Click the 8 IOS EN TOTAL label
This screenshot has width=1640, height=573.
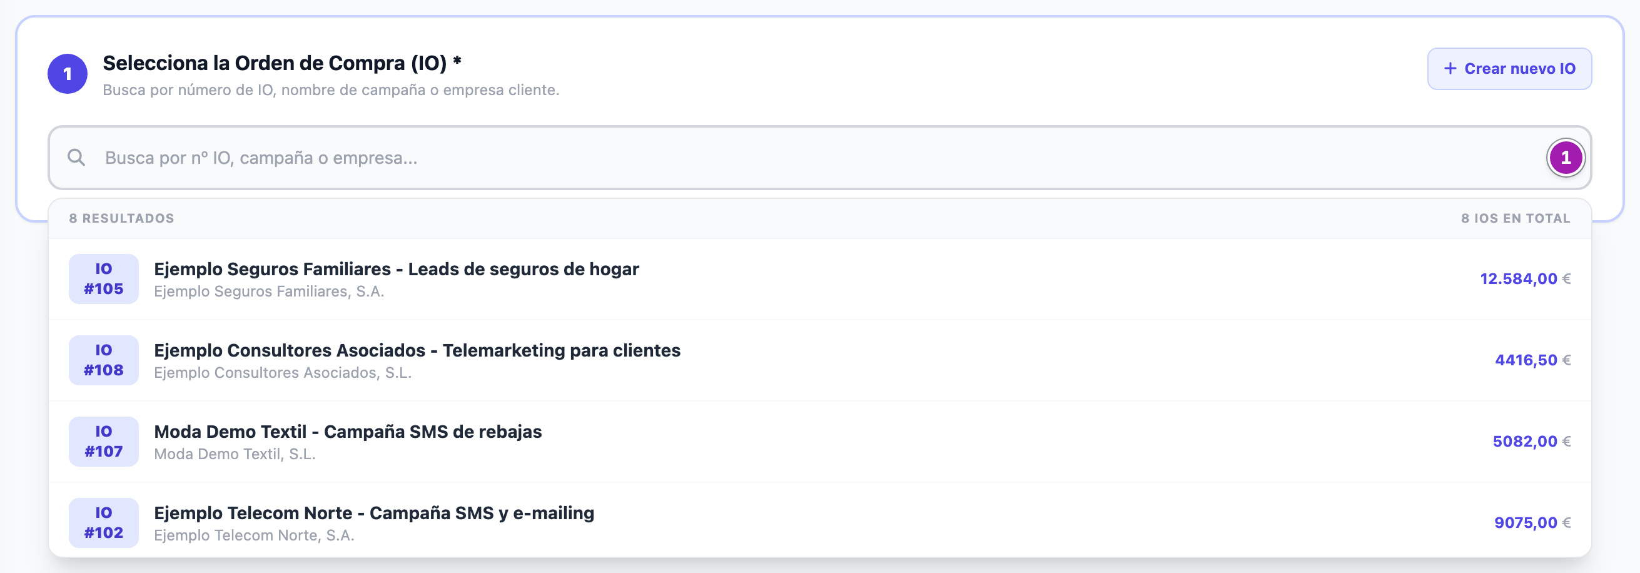(x=1515, y=218)
